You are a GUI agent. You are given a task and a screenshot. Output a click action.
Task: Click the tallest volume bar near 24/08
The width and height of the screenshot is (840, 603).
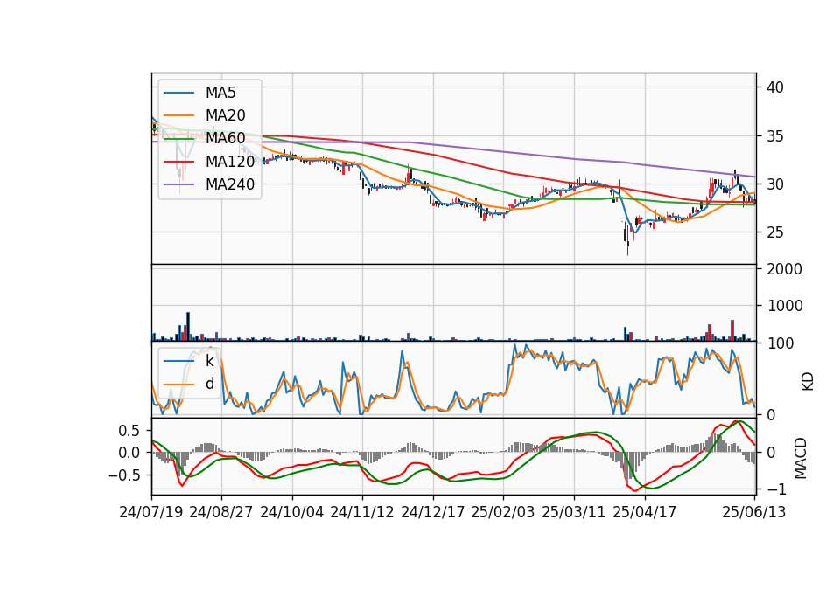coord(188,326)
